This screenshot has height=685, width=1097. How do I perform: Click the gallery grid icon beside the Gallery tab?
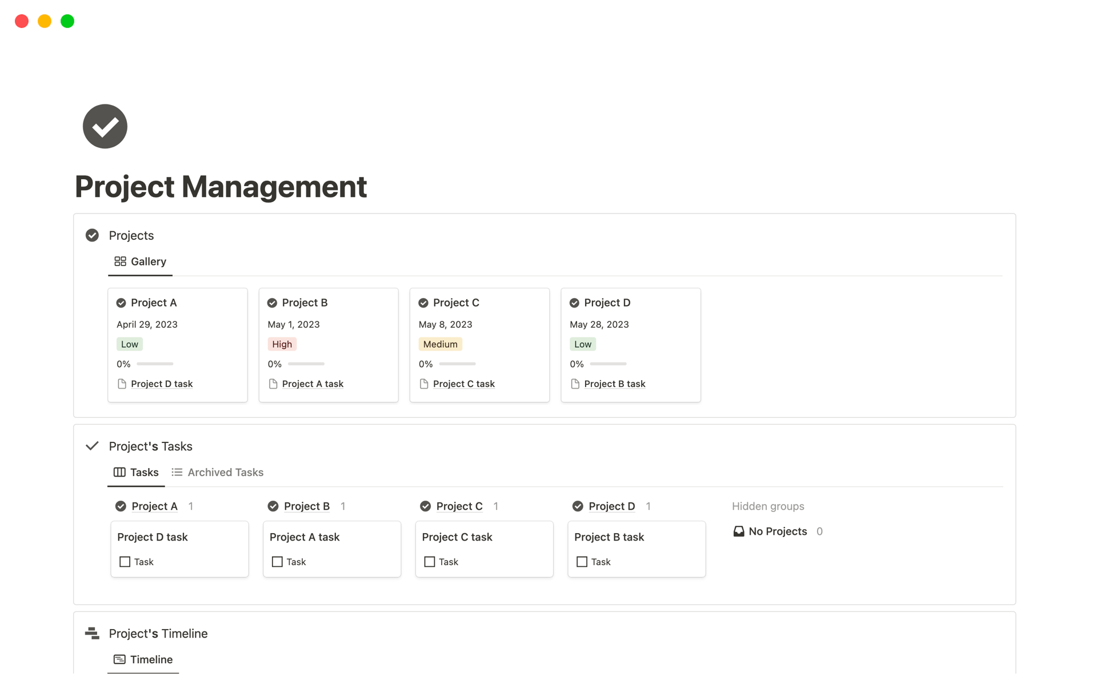pyautogui.click(x=120, y=261)
